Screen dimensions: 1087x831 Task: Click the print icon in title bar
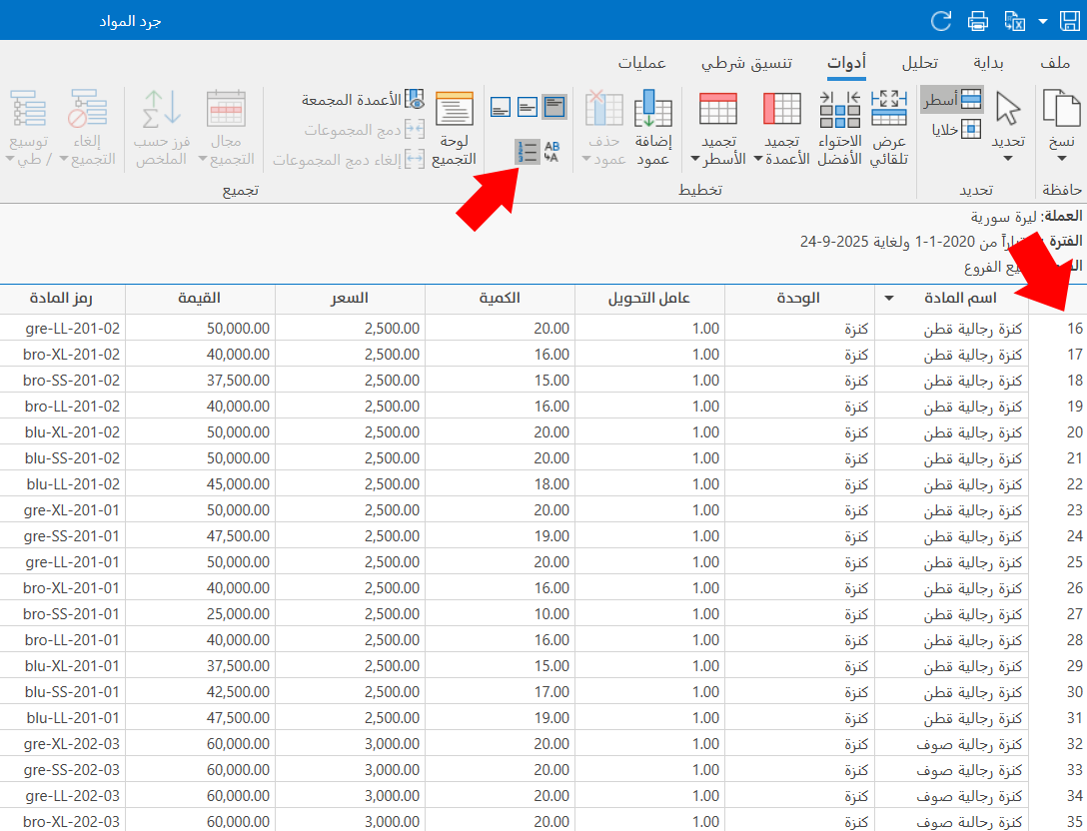tap(978, 20)
